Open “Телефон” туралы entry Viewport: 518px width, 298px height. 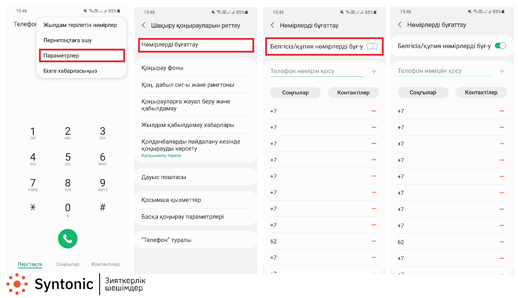pyautogui.click(x=196, y=240)
